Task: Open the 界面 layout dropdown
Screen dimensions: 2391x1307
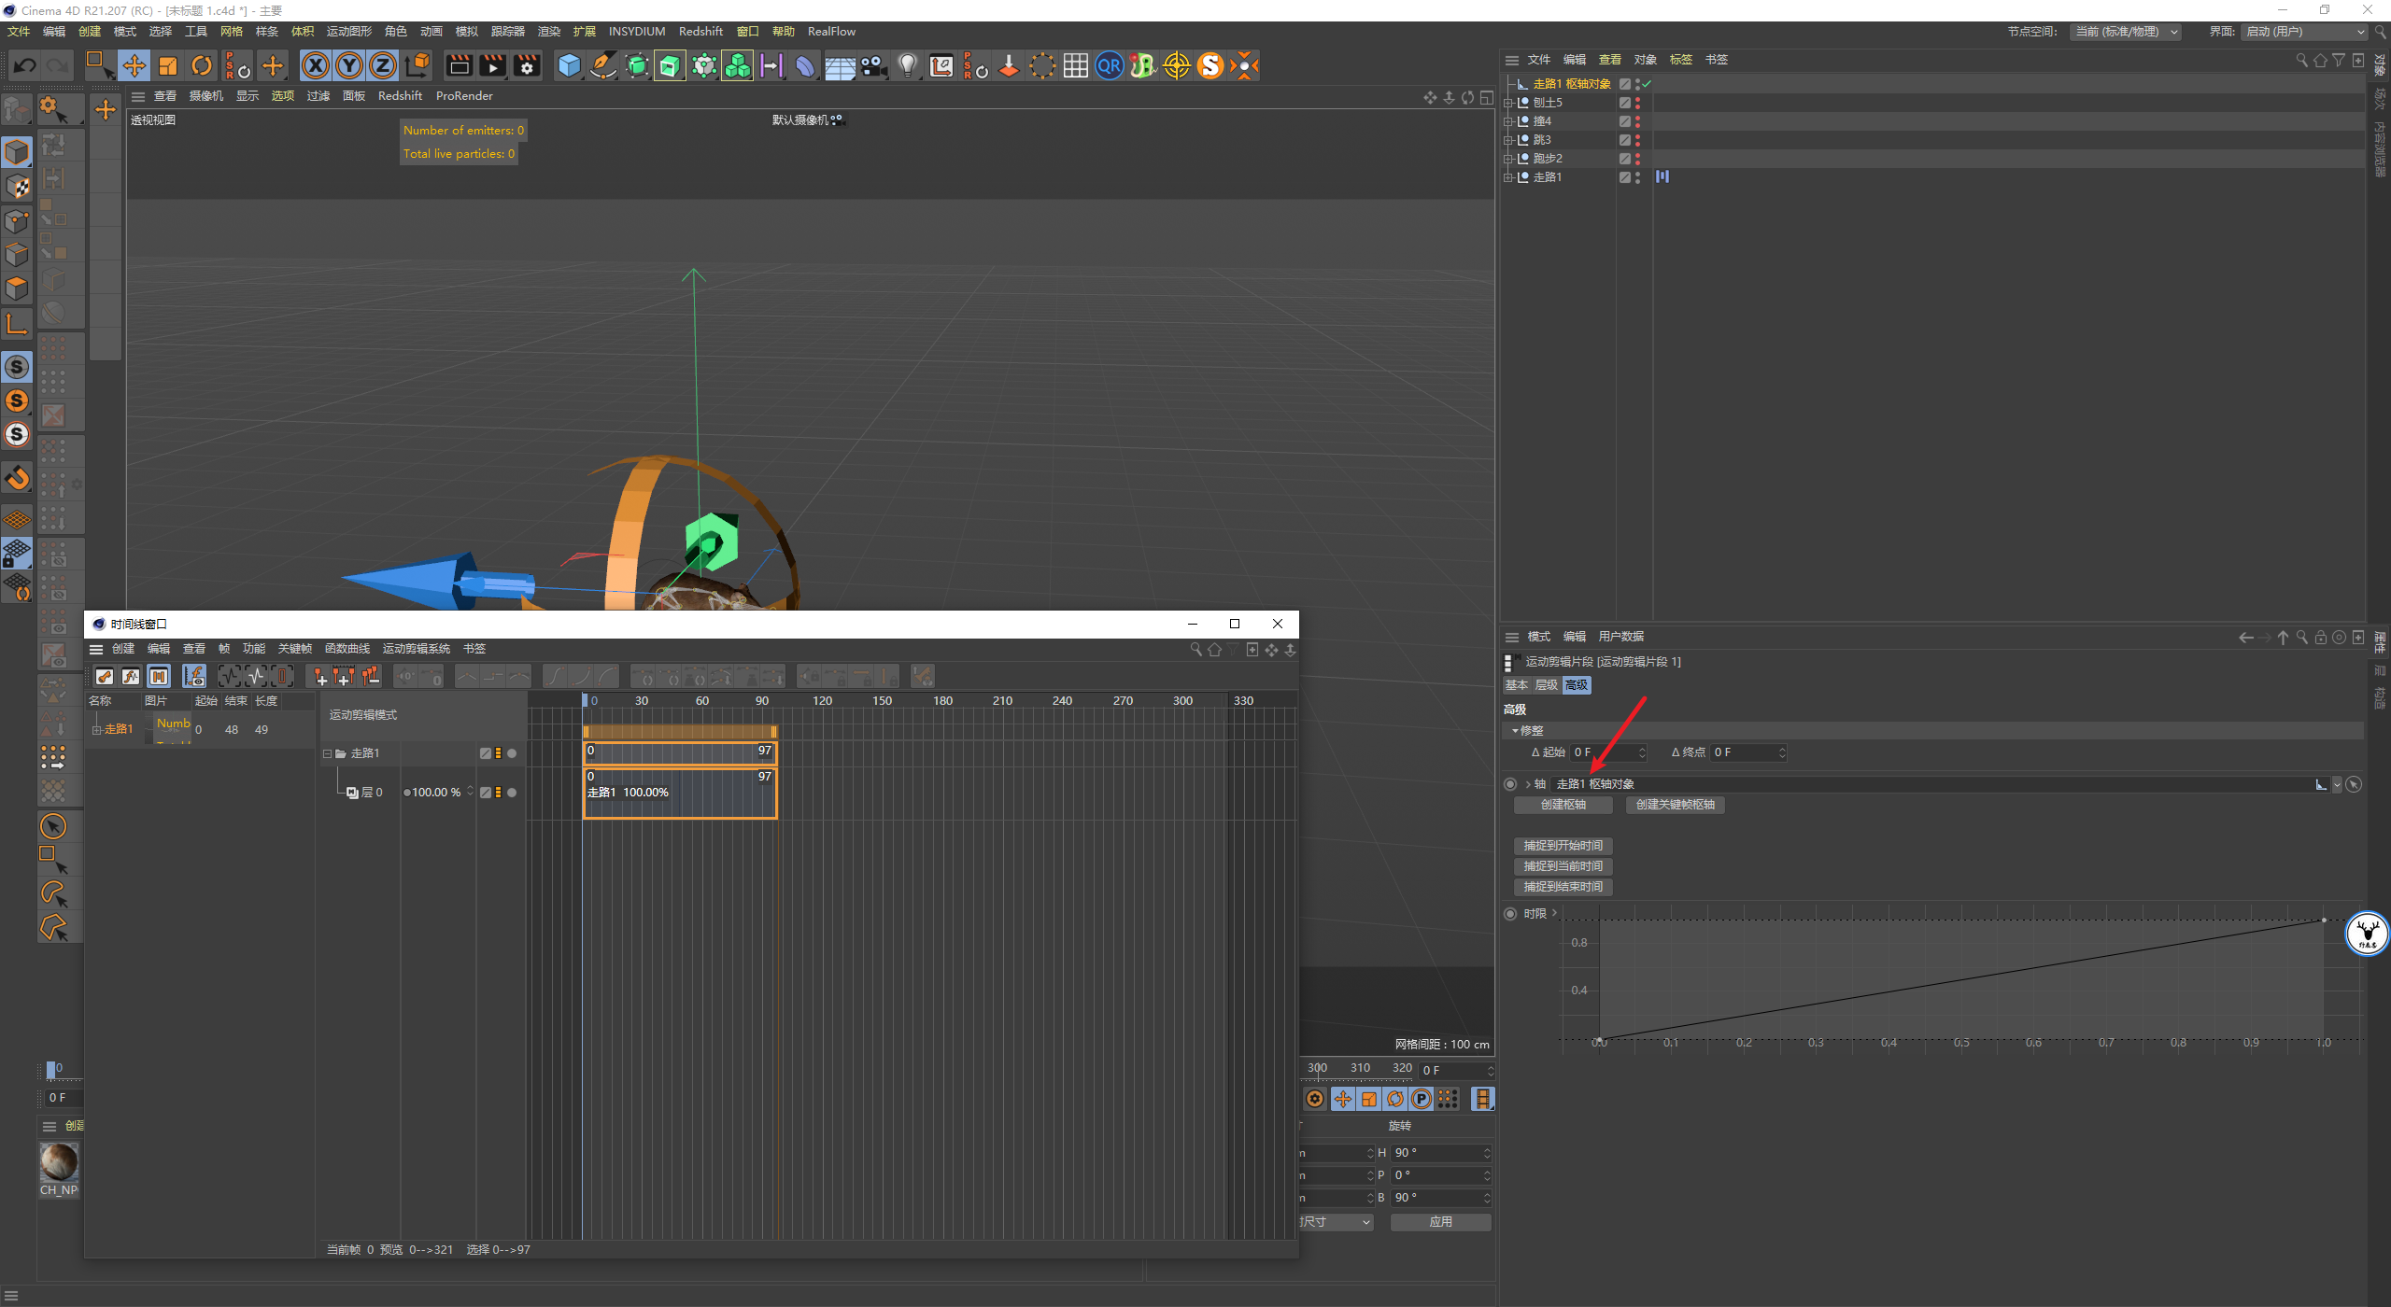Action: [x=2304, y=32]
